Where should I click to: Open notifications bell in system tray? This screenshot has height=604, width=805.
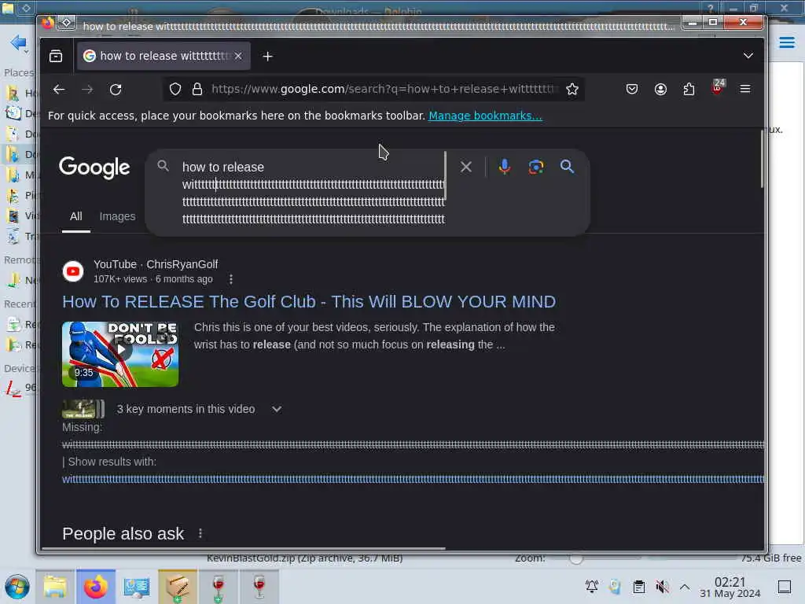tap(592, 587)
